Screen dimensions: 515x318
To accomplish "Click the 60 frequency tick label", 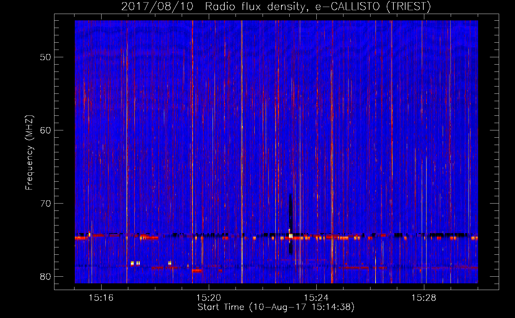I will coord(46,130).
